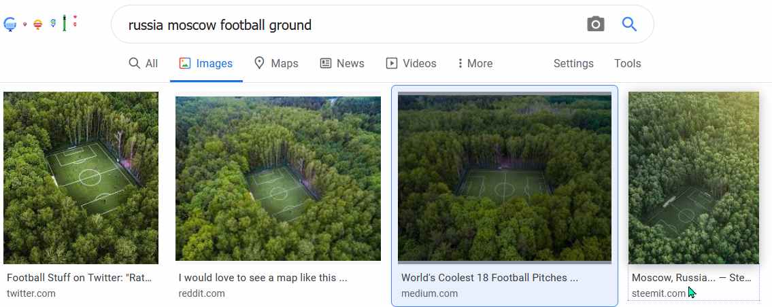Open the Settings menu
The width and height of the screenshot is (772, 307).
coord(573,63)
